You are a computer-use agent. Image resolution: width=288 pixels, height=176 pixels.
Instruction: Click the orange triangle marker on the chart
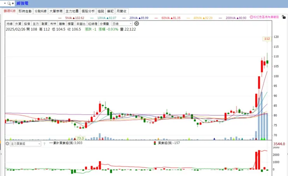click(x=158, y=139)
